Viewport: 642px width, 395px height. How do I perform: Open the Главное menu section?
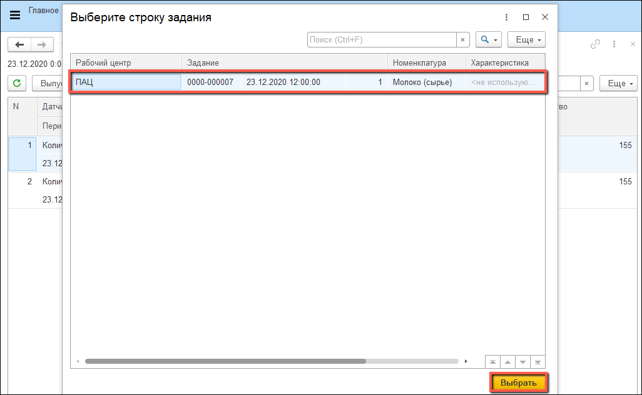[x=44, y=11]
